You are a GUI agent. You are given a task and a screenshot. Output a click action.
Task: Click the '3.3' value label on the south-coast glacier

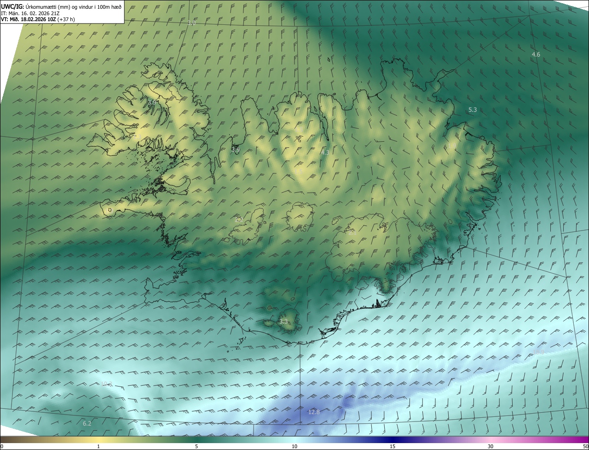coord(283,321)
